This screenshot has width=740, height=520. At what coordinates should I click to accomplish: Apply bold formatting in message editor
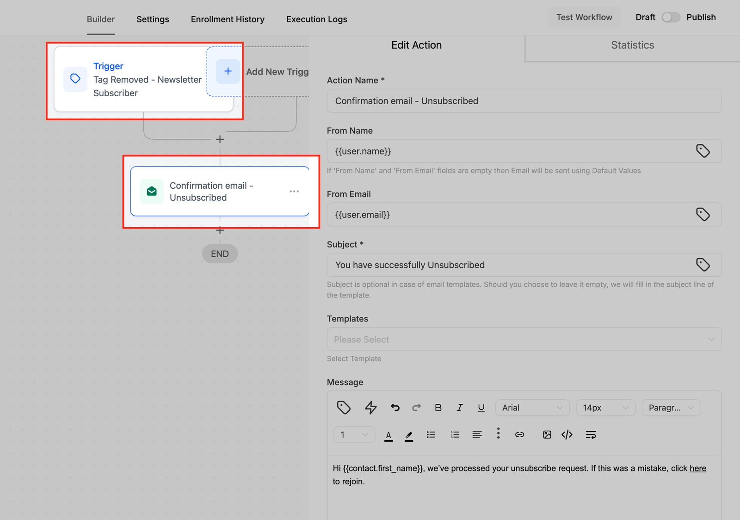(438, 408)
